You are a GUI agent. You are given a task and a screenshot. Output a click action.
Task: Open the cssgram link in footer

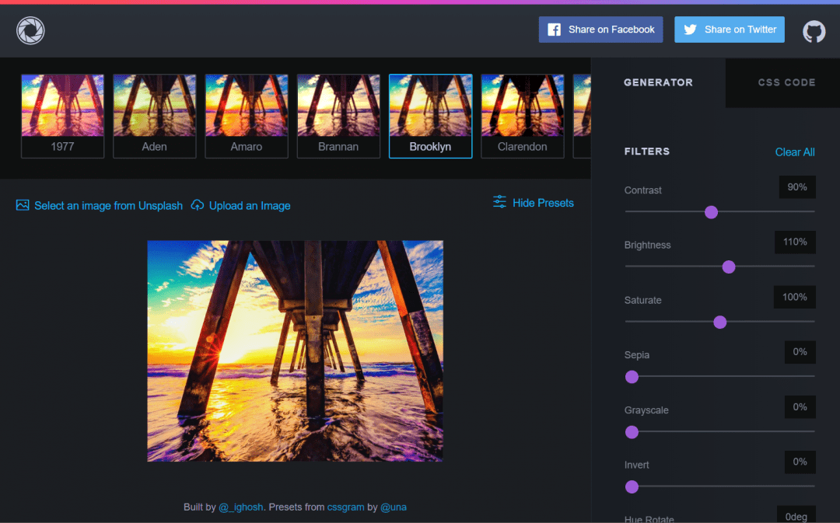point(345,507)
